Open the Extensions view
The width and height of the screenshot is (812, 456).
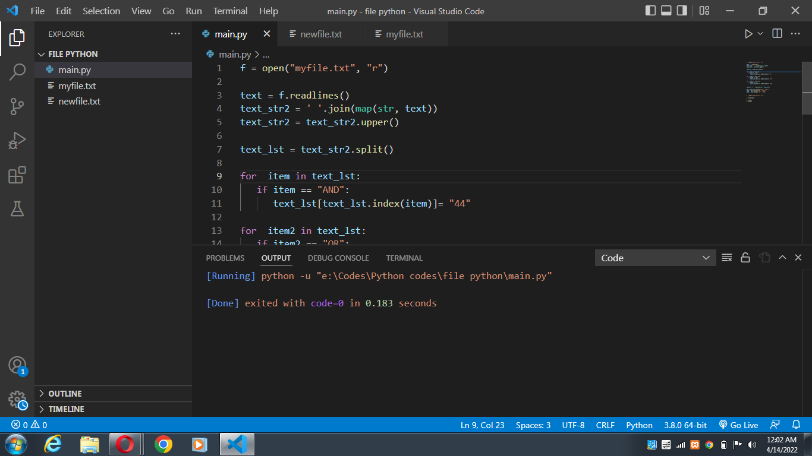coord(17,175)
